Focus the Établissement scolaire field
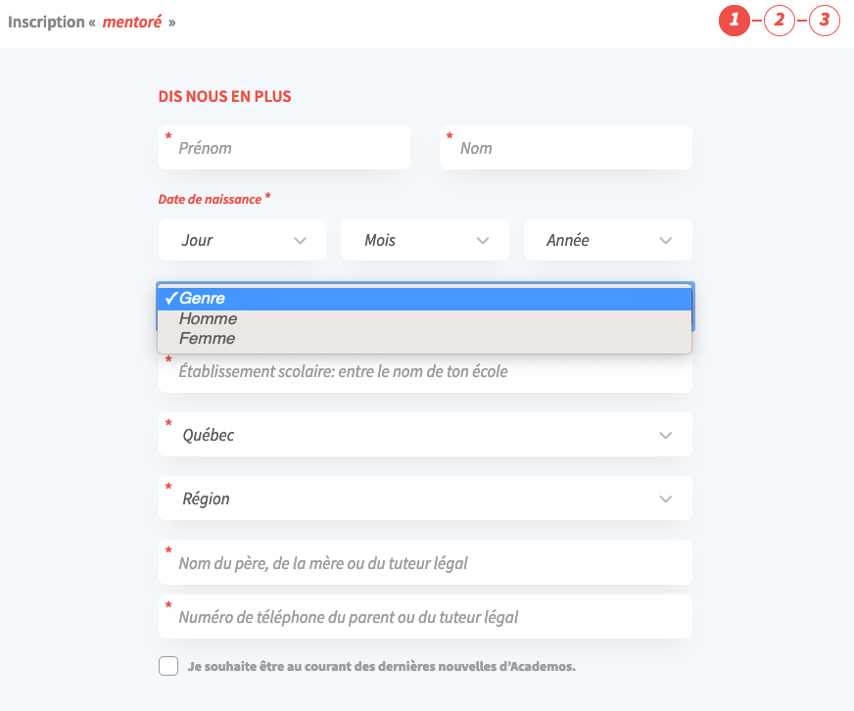 pos(425,372)
